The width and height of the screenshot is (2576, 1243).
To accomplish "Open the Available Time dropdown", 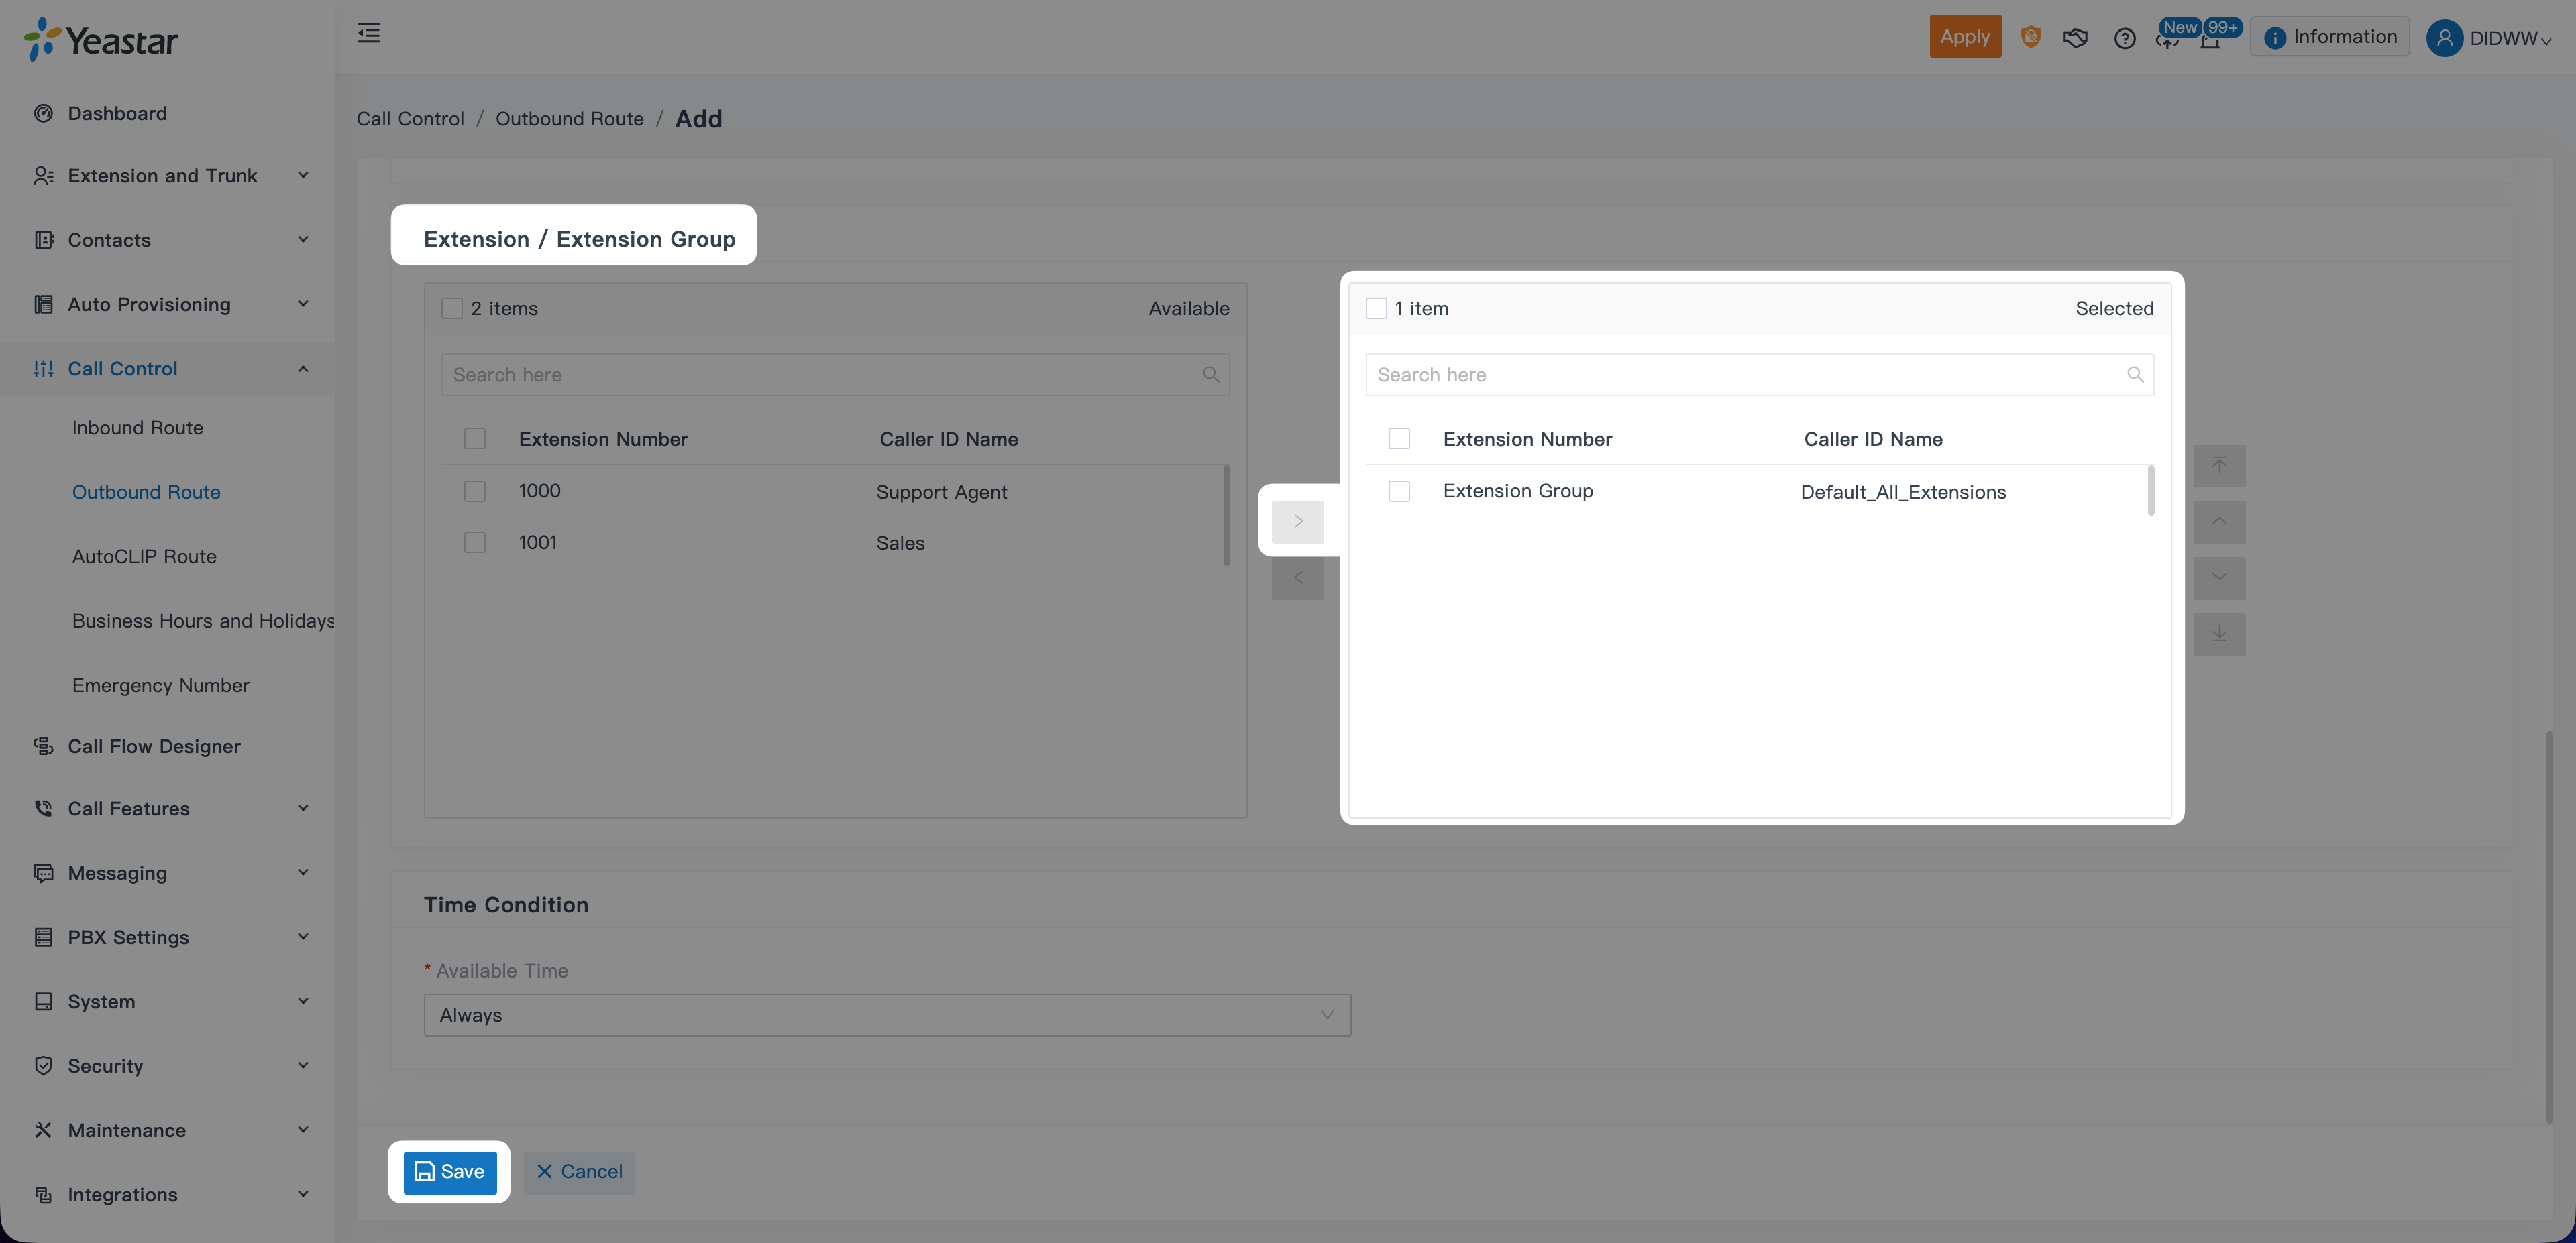I will point(886,1014).
